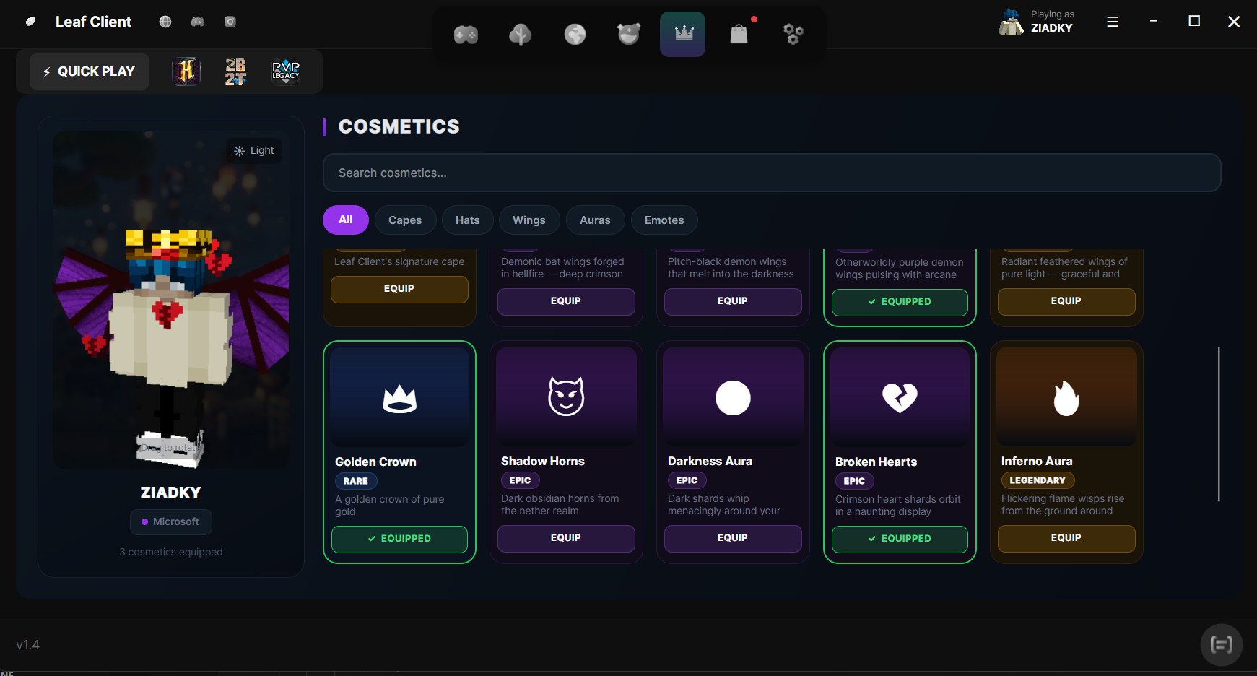Toggle the Light preview mode
Image resolution: width=1257 pixels, height=676 pixels.
pyautogui.click(x=254, y=150)
